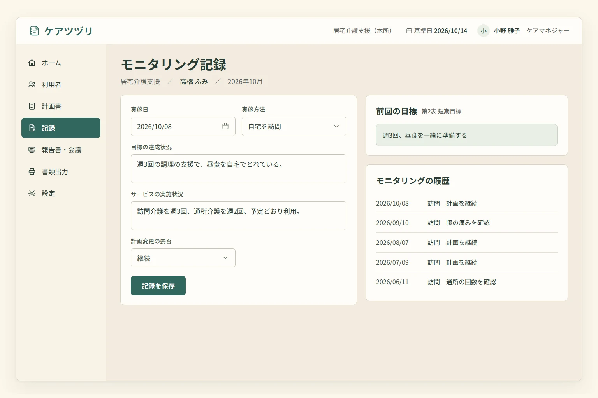The height and width of the screenshot is (398, 598).
Task: Select 記録 in the sidebar
Action: 61,128
